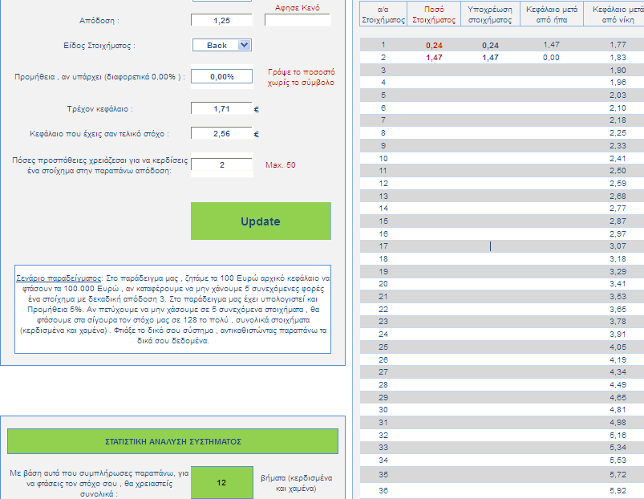
Task: Click the Σενάριο παραδείγματος underlined text
Action: coord(59,278)
